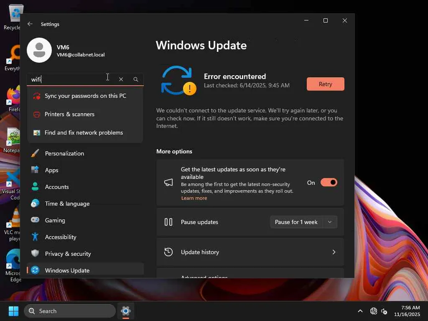Screen dimensions: 428x321
Task: Click the large update status error icon
Action: pyautogui.click(x=178, y=80)
